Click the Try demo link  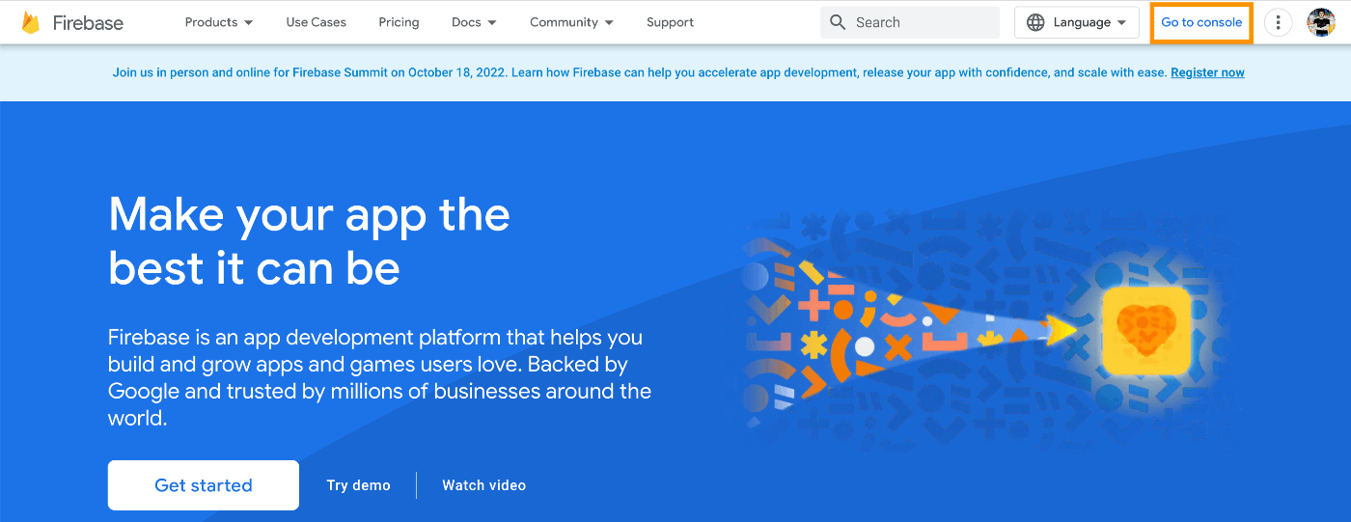[x=358, y=485]
